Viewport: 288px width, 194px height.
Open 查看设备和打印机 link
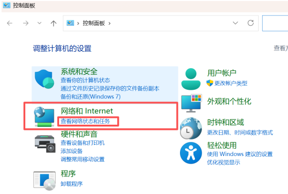click(x=82, y=143)
